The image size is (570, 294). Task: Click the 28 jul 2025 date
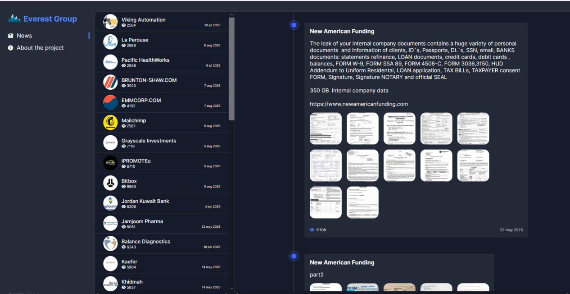pyautogui.click(x=213, y=25)
